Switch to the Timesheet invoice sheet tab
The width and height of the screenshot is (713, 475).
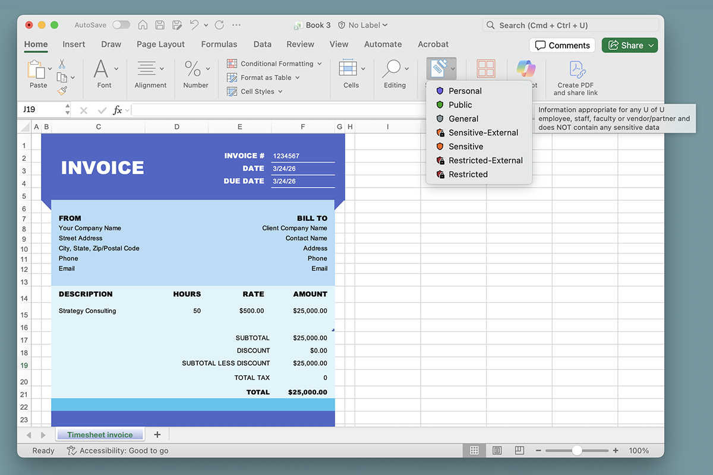(100, 434)
